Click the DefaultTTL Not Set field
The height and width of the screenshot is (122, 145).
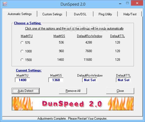(123, 80)
